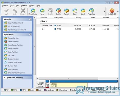Open the General menu
Image resolution: width=120 pixels, height=96 pixels.
pyautogui.click(x=5, y=6)
